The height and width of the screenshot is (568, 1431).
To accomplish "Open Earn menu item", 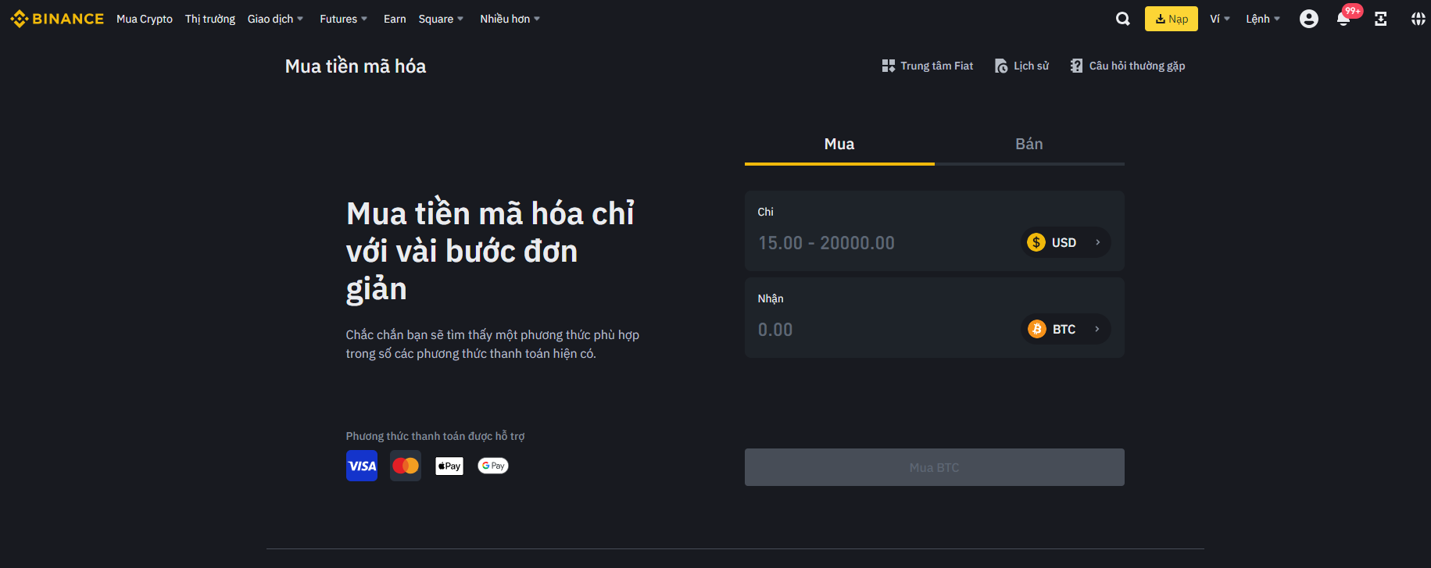I will [395, 19].
